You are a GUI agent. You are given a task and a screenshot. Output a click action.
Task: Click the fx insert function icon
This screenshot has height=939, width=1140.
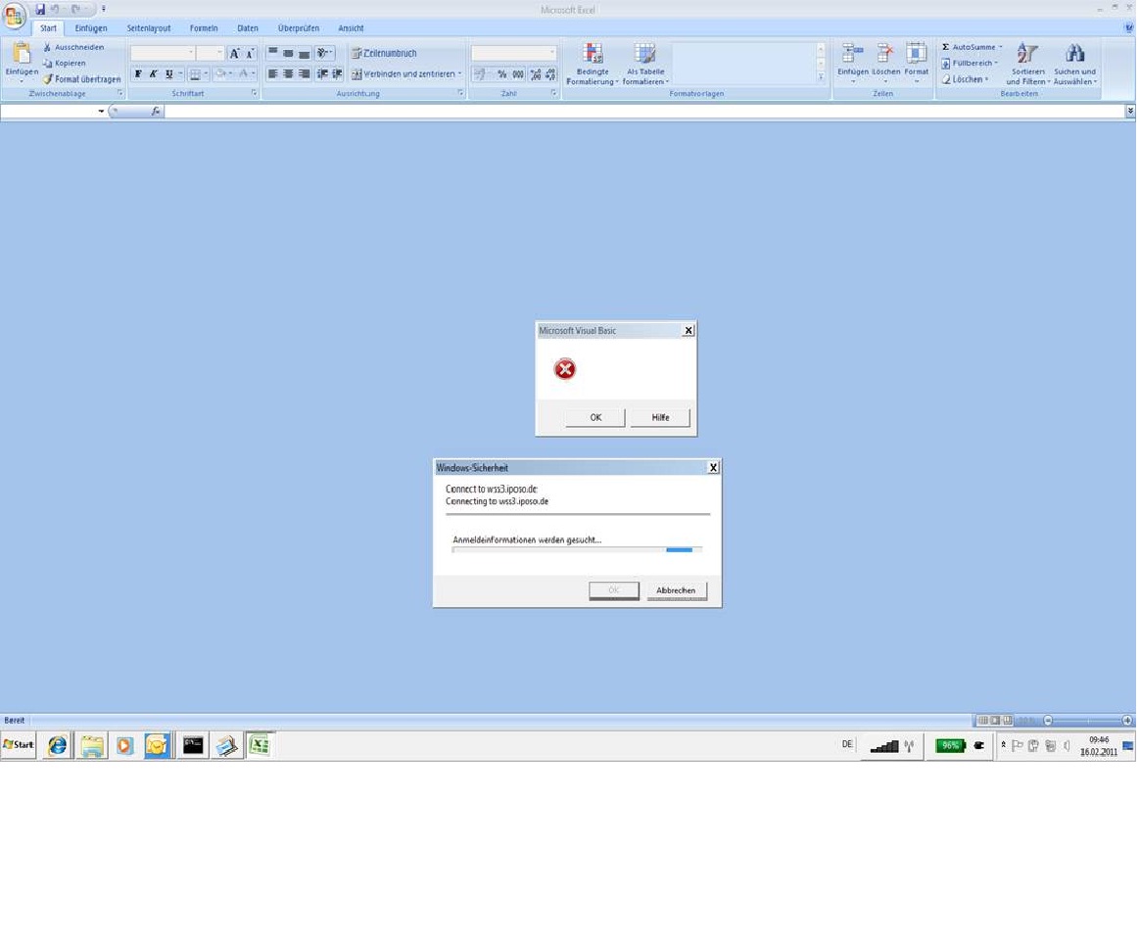(156, 112)
